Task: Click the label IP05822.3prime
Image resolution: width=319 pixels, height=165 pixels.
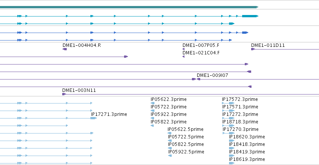Action: click(x=169, y=122)
